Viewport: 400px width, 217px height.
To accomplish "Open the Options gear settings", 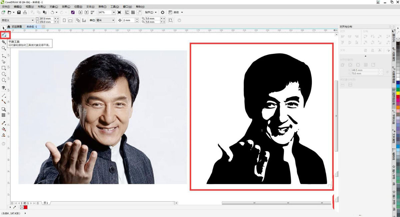I will [x=163, y=12].
